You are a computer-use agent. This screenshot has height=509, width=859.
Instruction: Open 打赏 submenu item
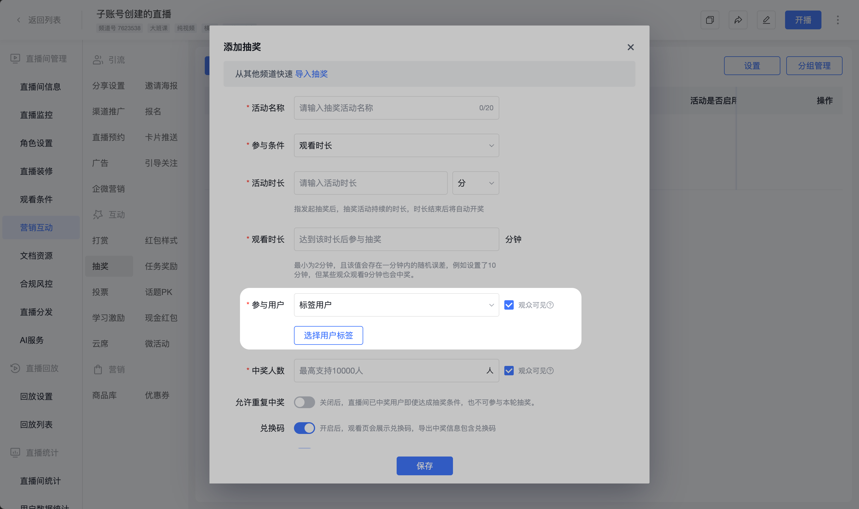click(x=100, y=240)
